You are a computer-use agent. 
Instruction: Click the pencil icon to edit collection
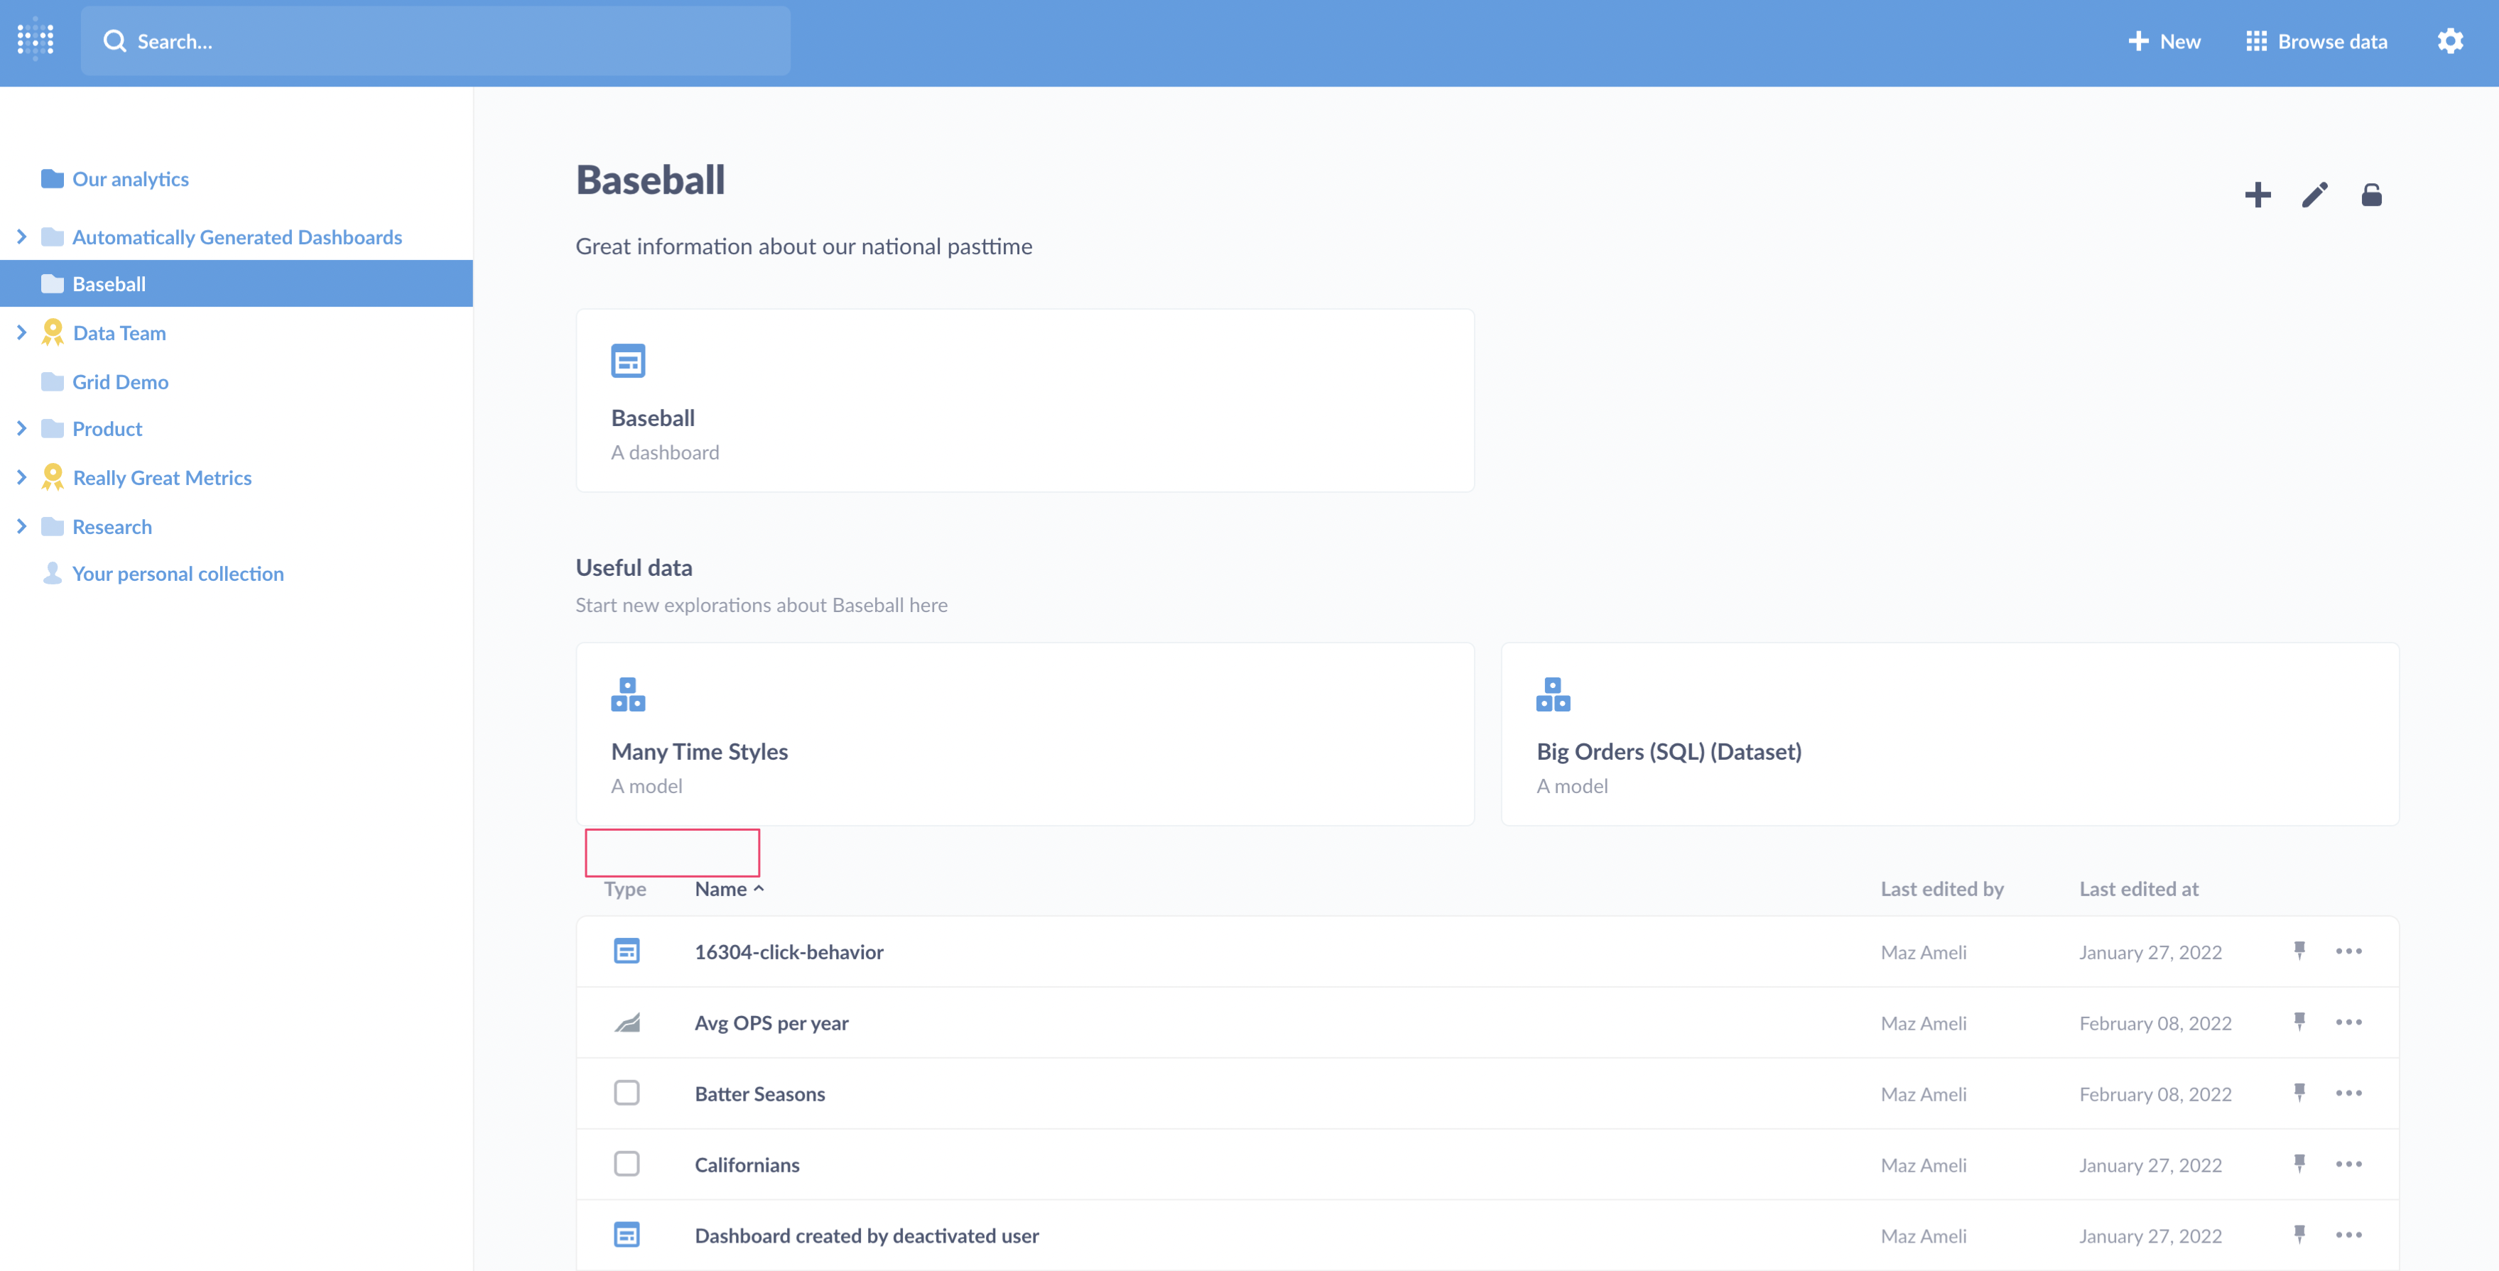point(2315,195)
